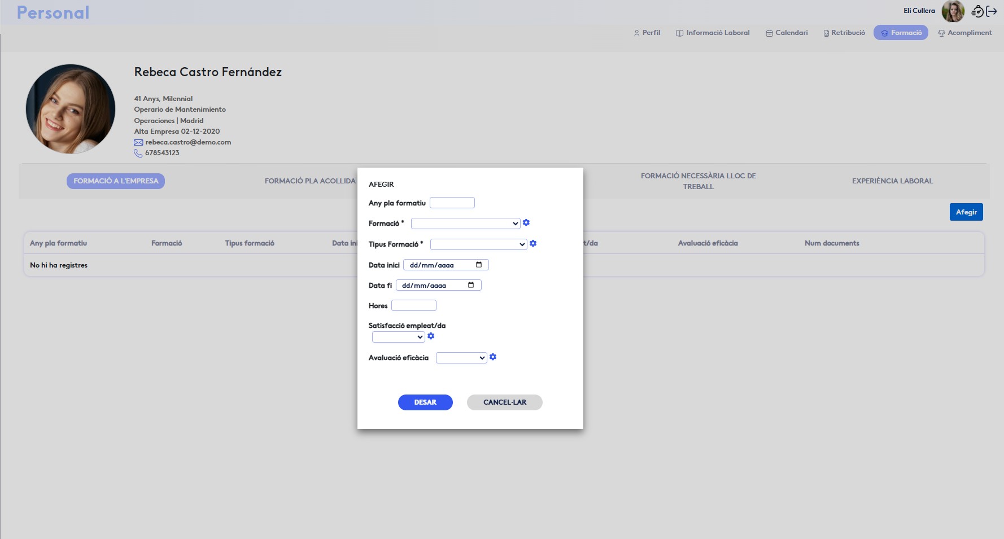Viewport: 1004px width, 539px height.
Task: Open the Satisfacció empleat/da dropdown
Action: 398,337
